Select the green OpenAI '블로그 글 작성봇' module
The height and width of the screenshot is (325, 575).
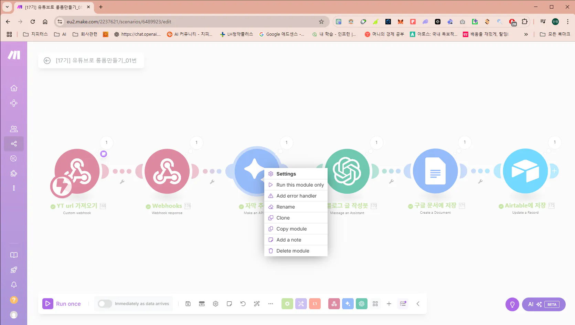coord(347,171)
